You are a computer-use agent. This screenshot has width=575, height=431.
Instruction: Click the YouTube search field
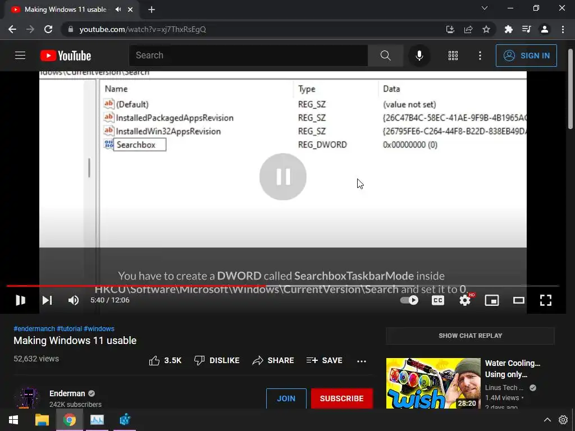click(248, 56)
